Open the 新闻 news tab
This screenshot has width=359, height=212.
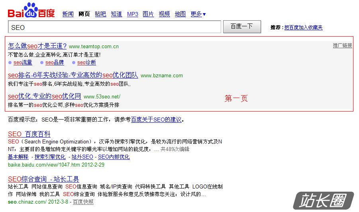point(68,14)
